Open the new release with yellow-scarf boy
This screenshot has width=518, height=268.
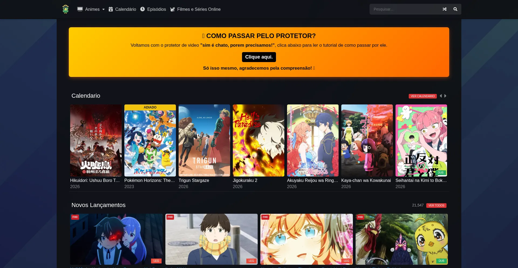[212, 239]
